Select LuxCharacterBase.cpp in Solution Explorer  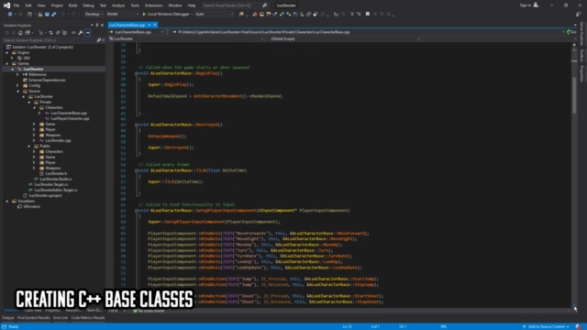69,113
